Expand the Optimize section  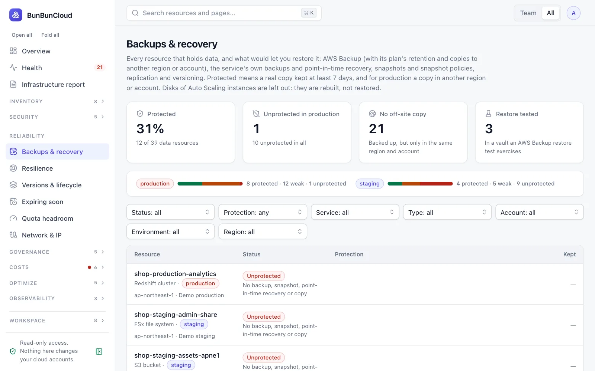57,283
